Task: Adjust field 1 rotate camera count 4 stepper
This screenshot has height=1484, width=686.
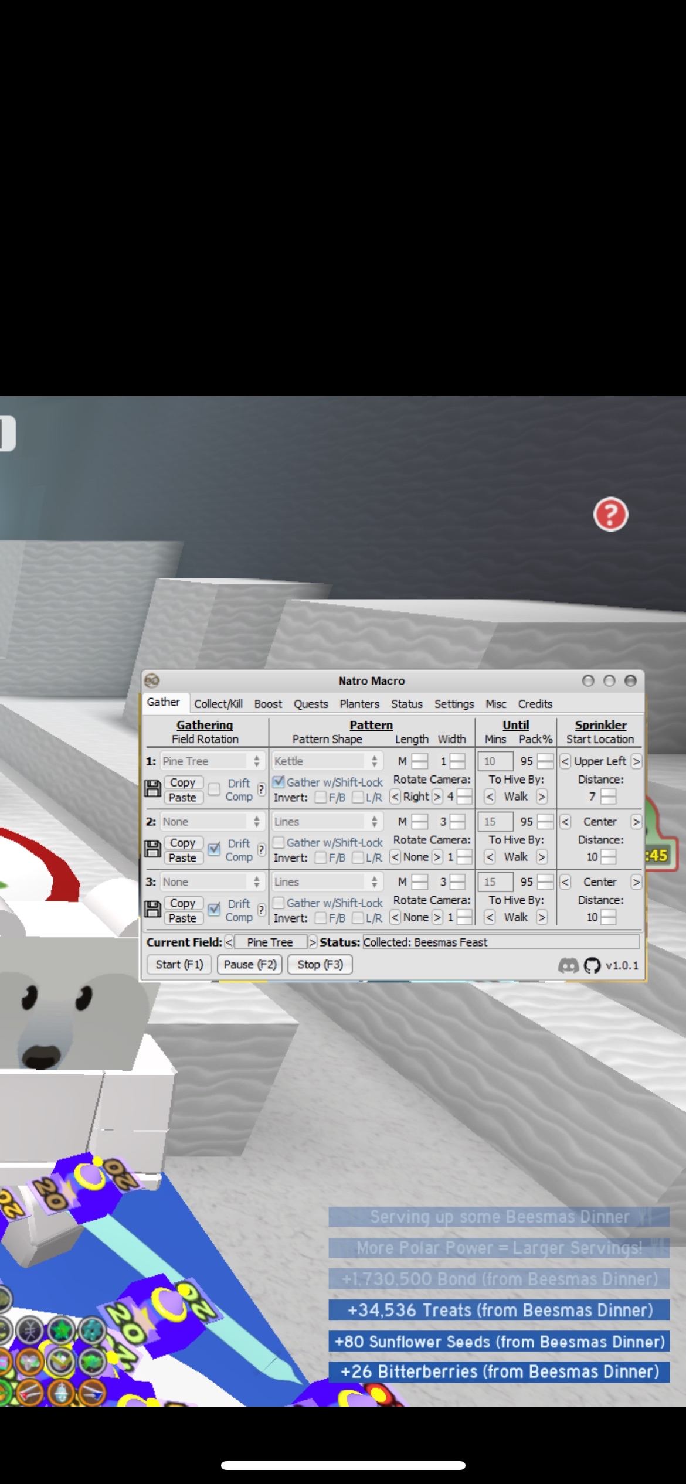Action: [464, 797]
